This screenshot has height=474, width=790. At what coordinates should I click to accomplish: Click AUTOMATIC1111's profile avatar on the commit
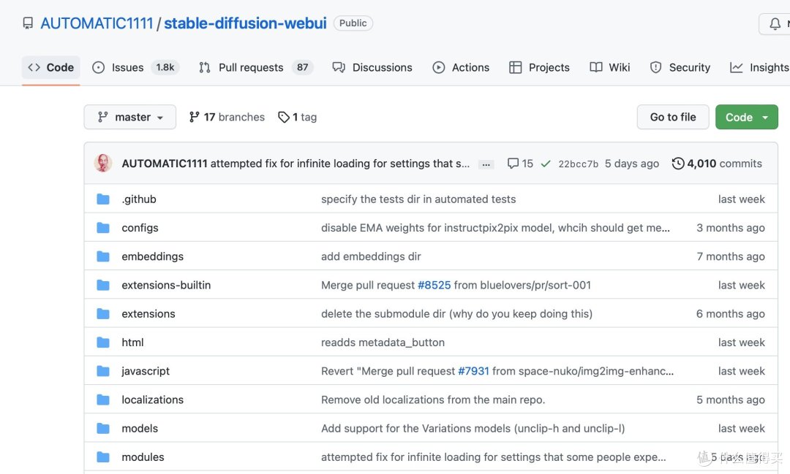click(x=103, y=163)
